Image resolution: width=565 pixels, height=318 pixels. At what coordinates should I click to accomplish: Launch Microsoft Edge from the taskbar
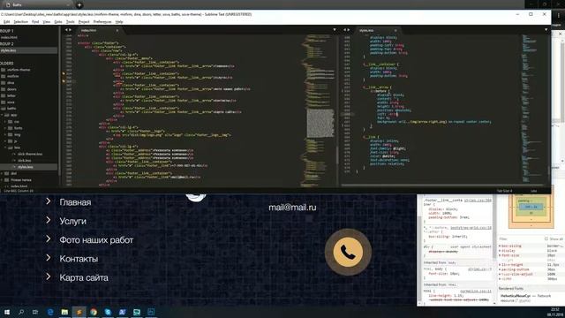[50, 312]
